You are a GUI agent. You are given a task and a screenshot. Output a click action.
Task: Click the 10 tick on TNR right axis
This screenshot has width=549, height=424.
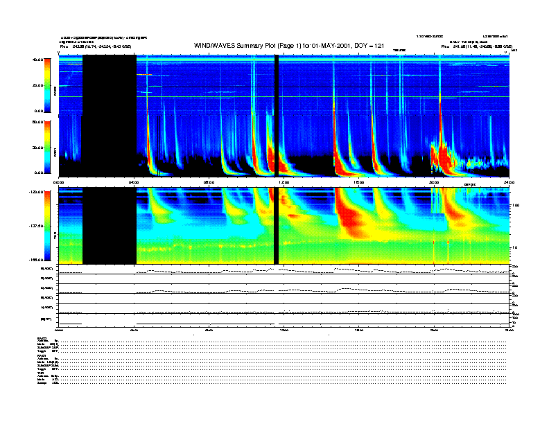[514, 247]
